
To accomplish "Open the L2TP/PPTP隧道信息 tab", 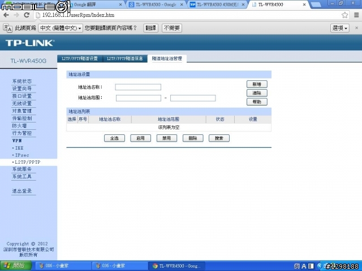I will (x=124, y=59).
